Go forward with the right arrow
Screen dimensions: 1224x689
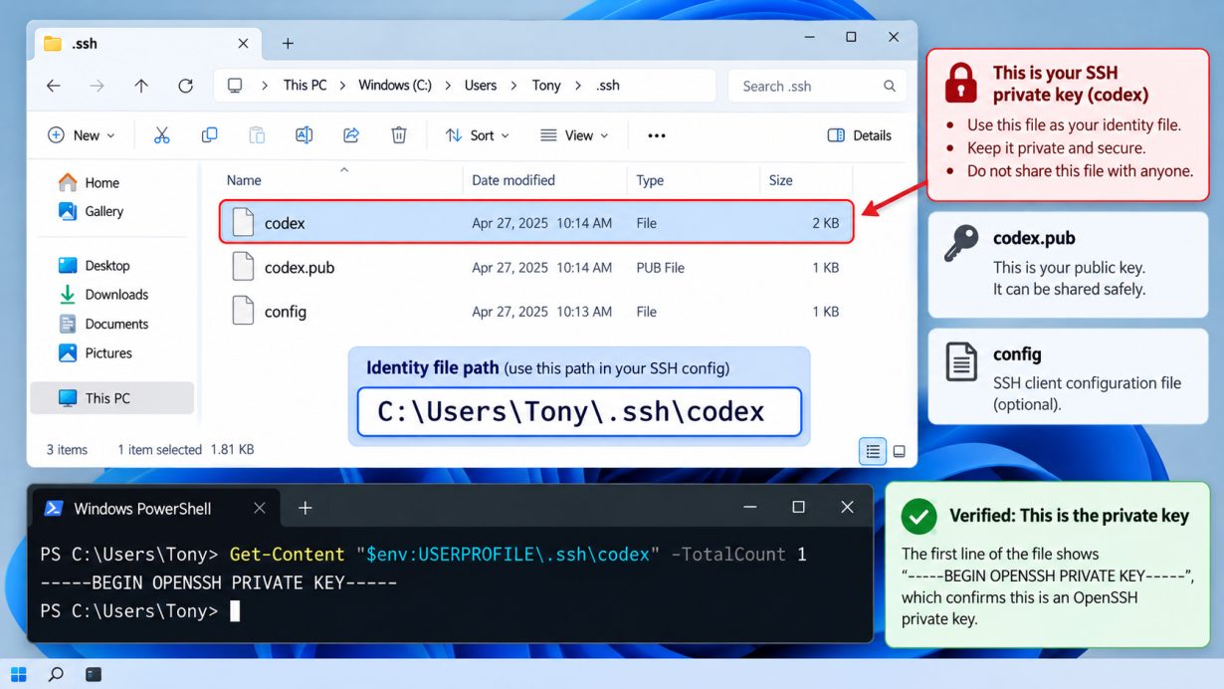pyautogui.click(x=98, y=86)
